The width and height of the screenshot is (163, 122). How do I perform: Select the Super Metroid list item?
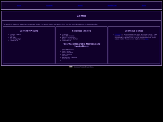[x=67, y=40]
